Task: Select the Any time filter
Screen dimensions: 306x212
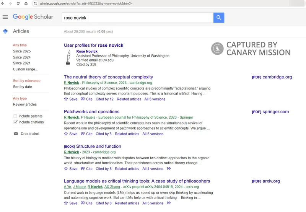Action: pyautogui.click(x=20, y=45)
